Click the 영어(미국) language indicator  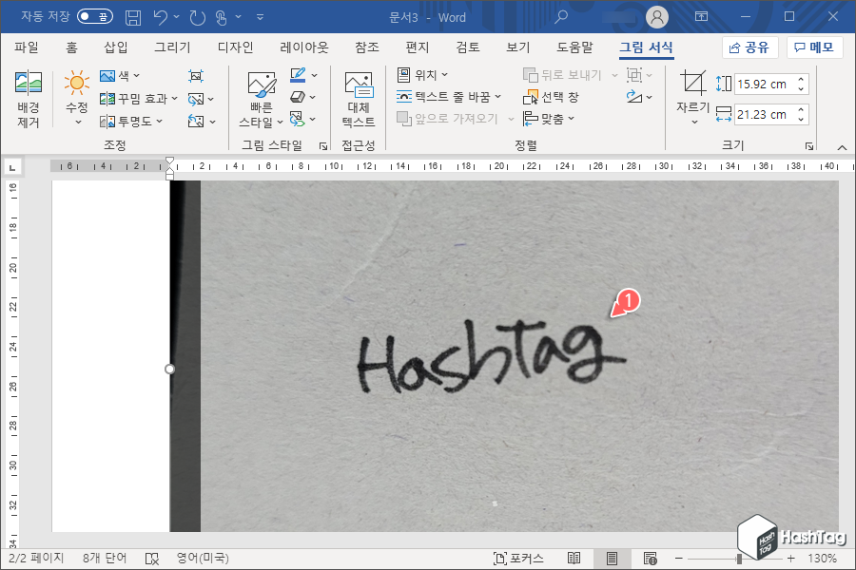(x=202, y=558)
